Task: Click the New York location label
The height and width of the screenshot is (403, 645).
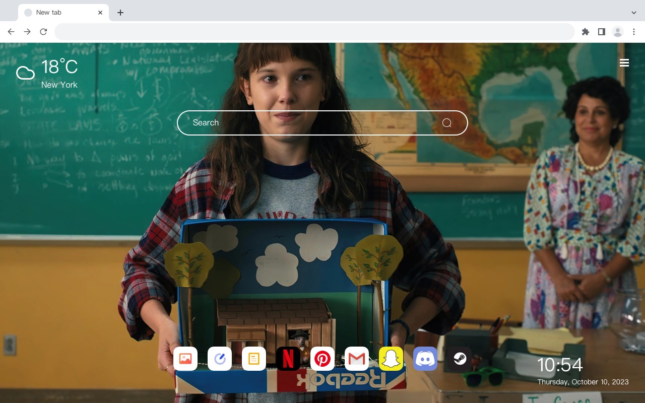Action: 59,85
